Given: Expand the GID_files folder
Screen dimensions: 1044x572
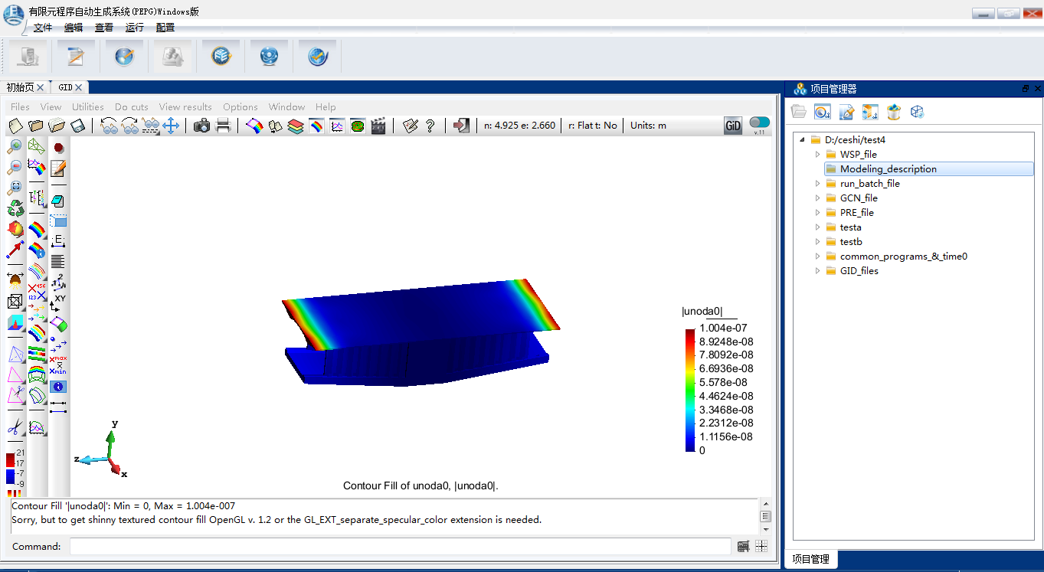Looking at the screenshot, I should pyautogui.click(x=817, y=271).
